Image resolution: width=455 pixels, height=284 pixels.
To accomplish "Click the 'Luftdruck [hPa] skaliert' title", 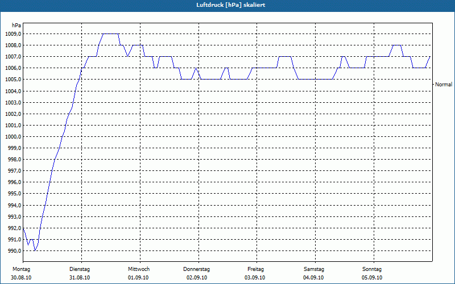I will pyautogui.click(x=231, y=5).
